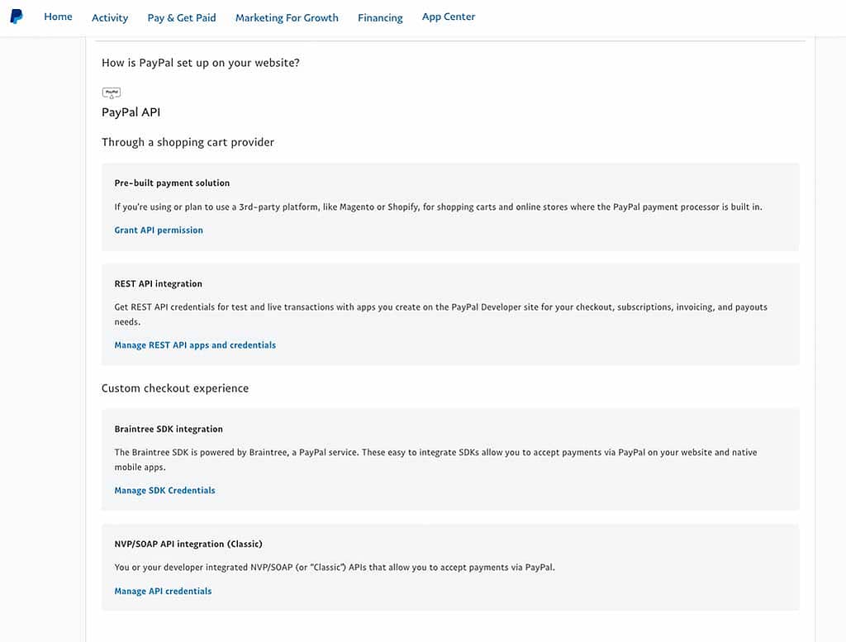Click the NVP/SOAP description sentence
Viewport: 846px width, 642px height.
tap(335, 567)
